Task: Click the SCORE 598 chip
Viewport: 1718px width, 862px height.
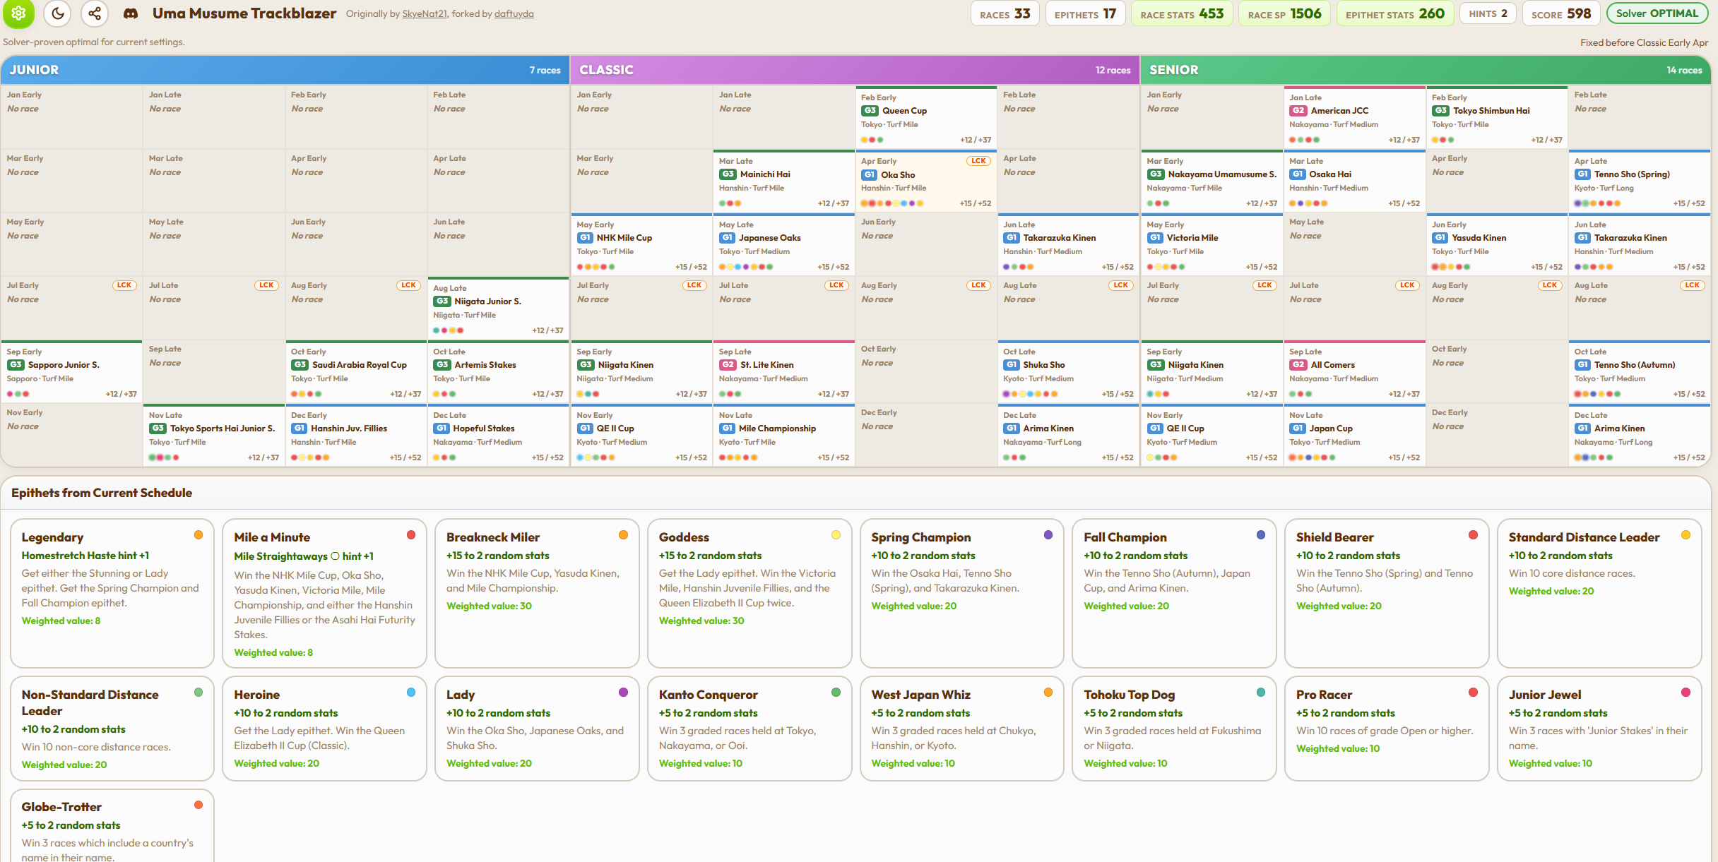Action: [x=1561, y=13]
